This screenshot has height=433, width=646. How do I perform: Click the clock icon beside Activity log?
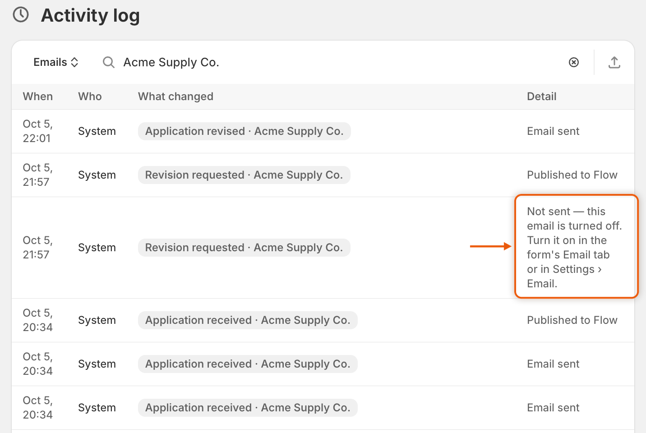[21, 15]
